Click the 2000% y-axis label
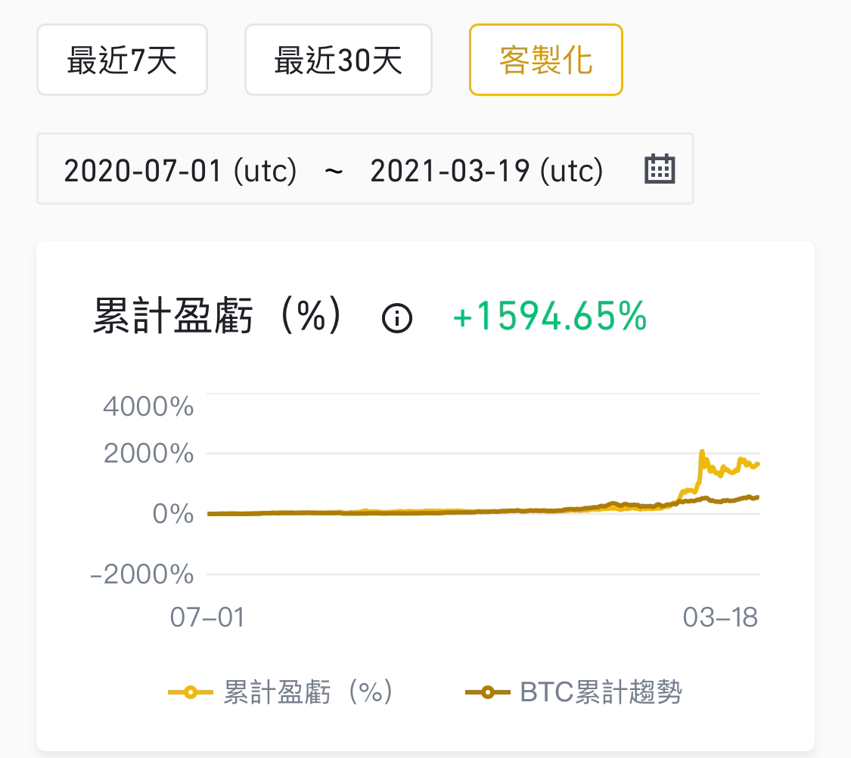 148,453
